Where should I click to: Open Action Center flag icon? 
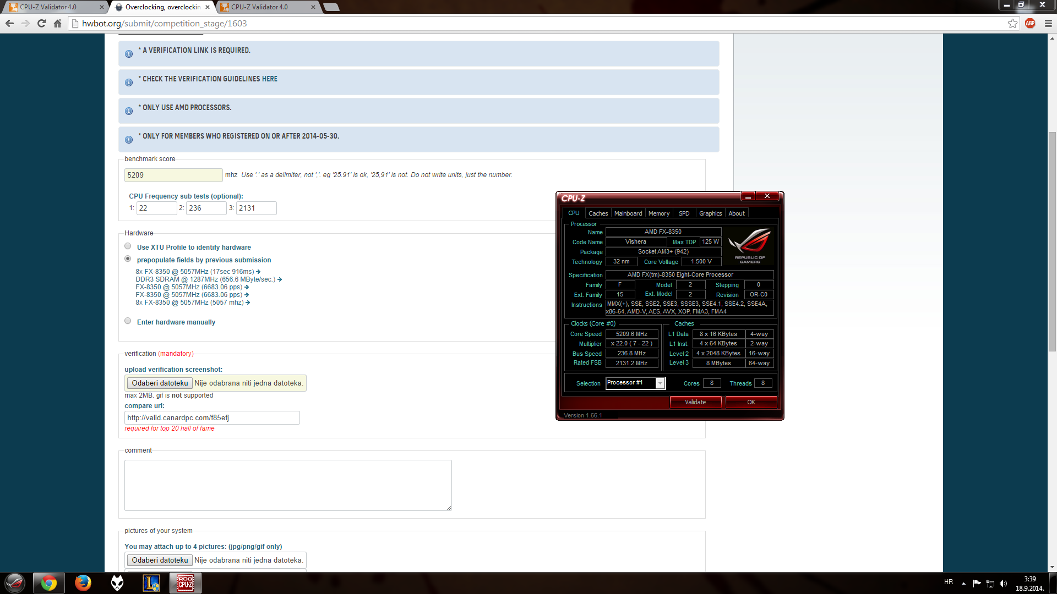pyautogui.click(x=977, y=584)
